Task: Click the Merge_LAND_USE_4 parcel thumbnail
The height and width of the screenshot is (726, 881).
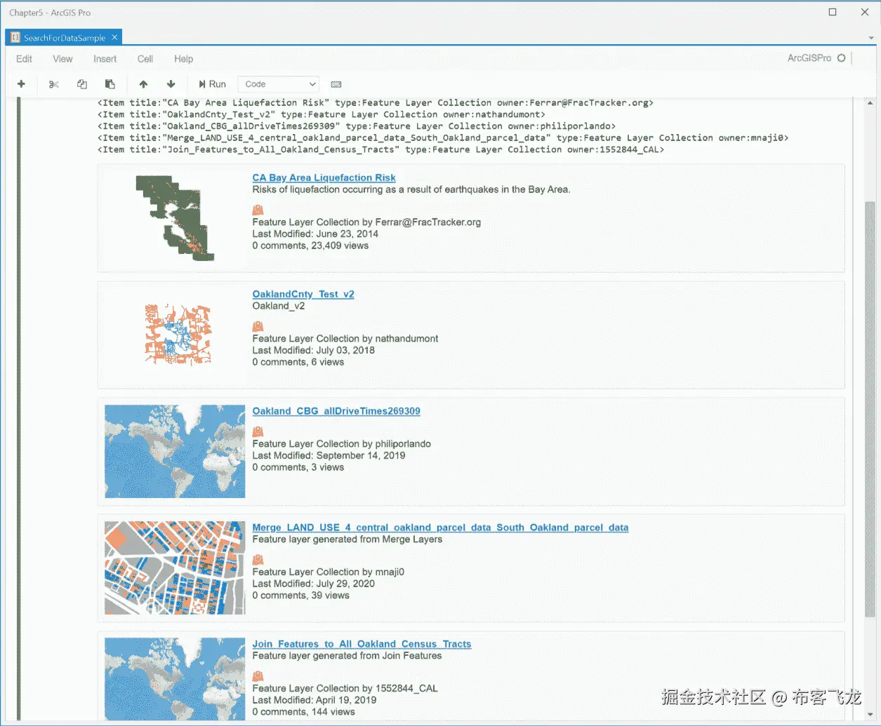Action: (175, 567)
